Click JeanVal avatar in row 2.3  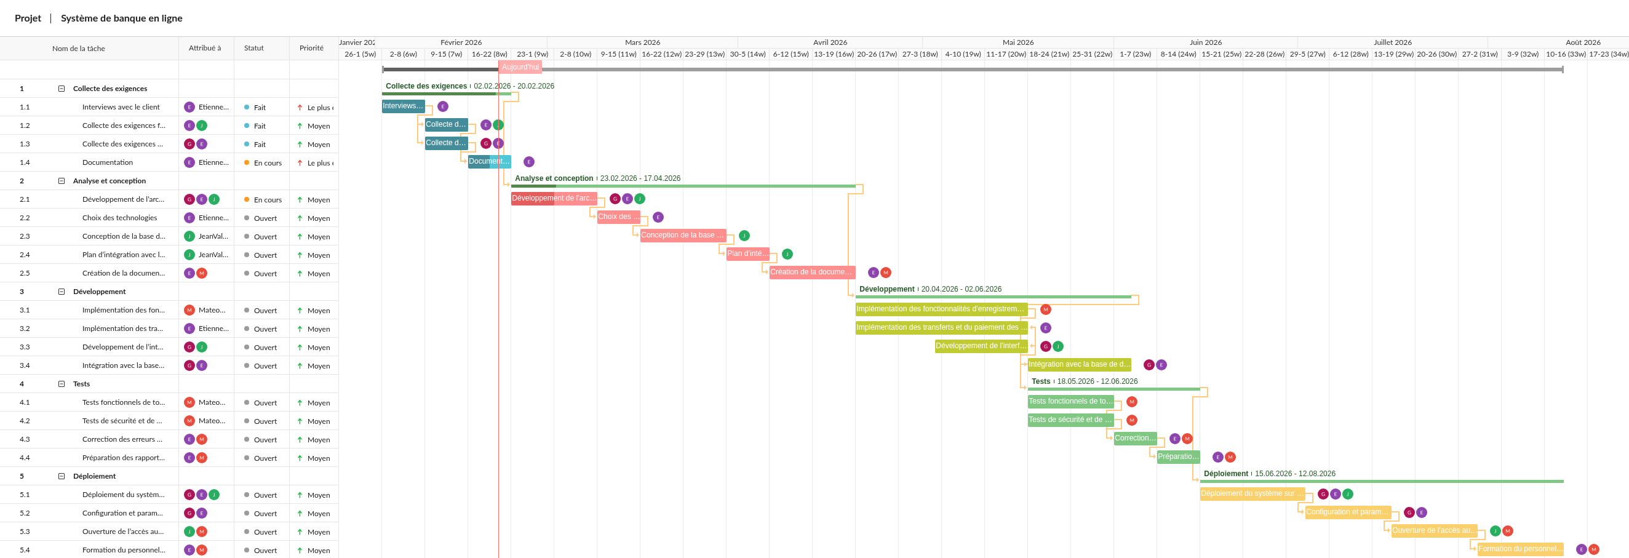pyautogui.click(x=189, y=237)
